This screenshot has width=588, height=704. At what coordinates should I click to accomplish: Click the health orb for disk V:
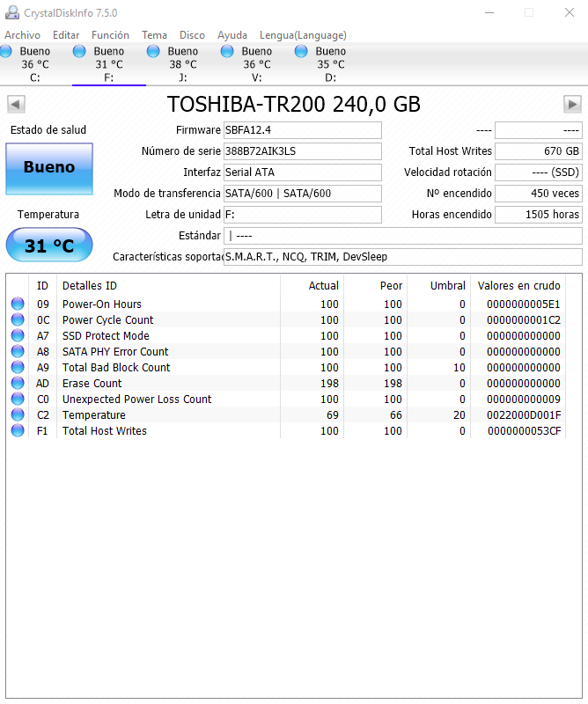(227, 51)
